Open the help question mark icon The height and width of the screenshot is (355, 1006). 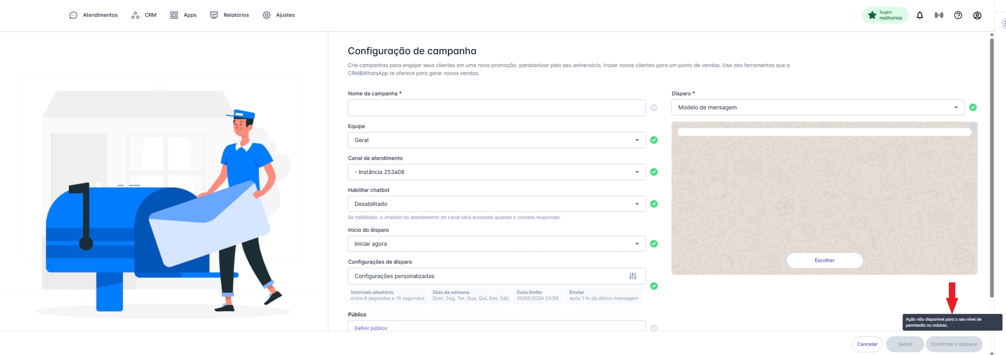[958, 15]
